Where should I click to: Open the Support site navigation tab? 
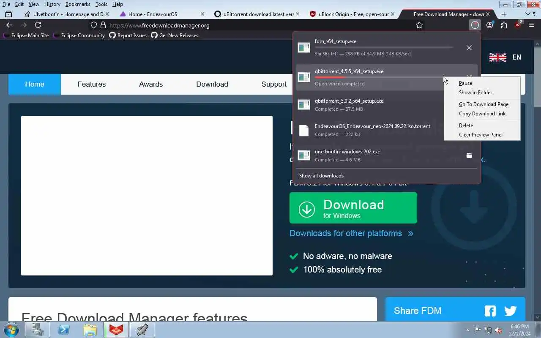tap(274, 84)
